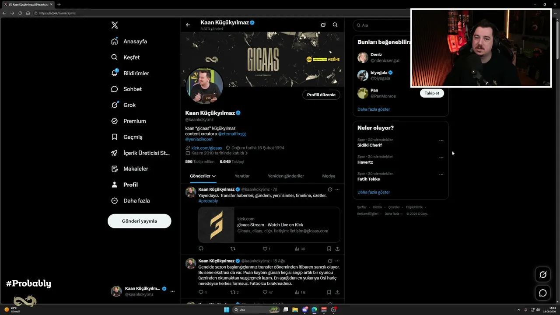
Task: Click the X logo in sidebar
Action: tap(115, 25)
